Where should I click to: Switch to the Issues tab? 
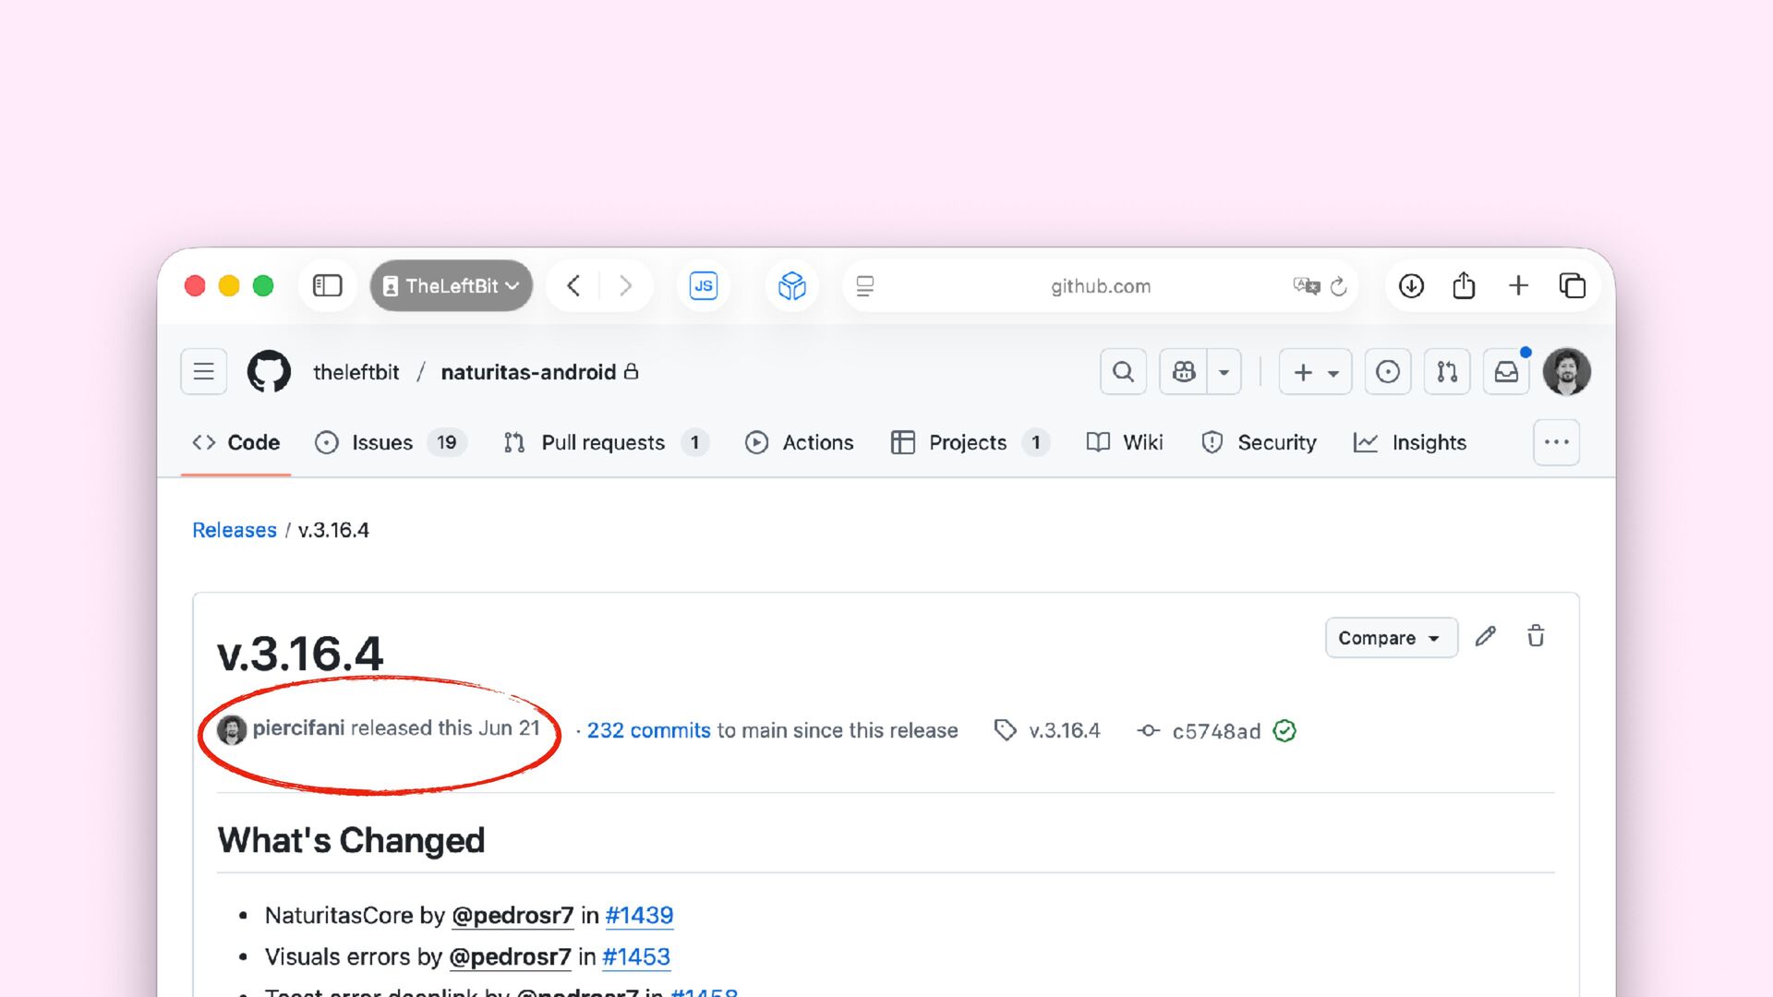pyautogui.click(x=382, y=443)
